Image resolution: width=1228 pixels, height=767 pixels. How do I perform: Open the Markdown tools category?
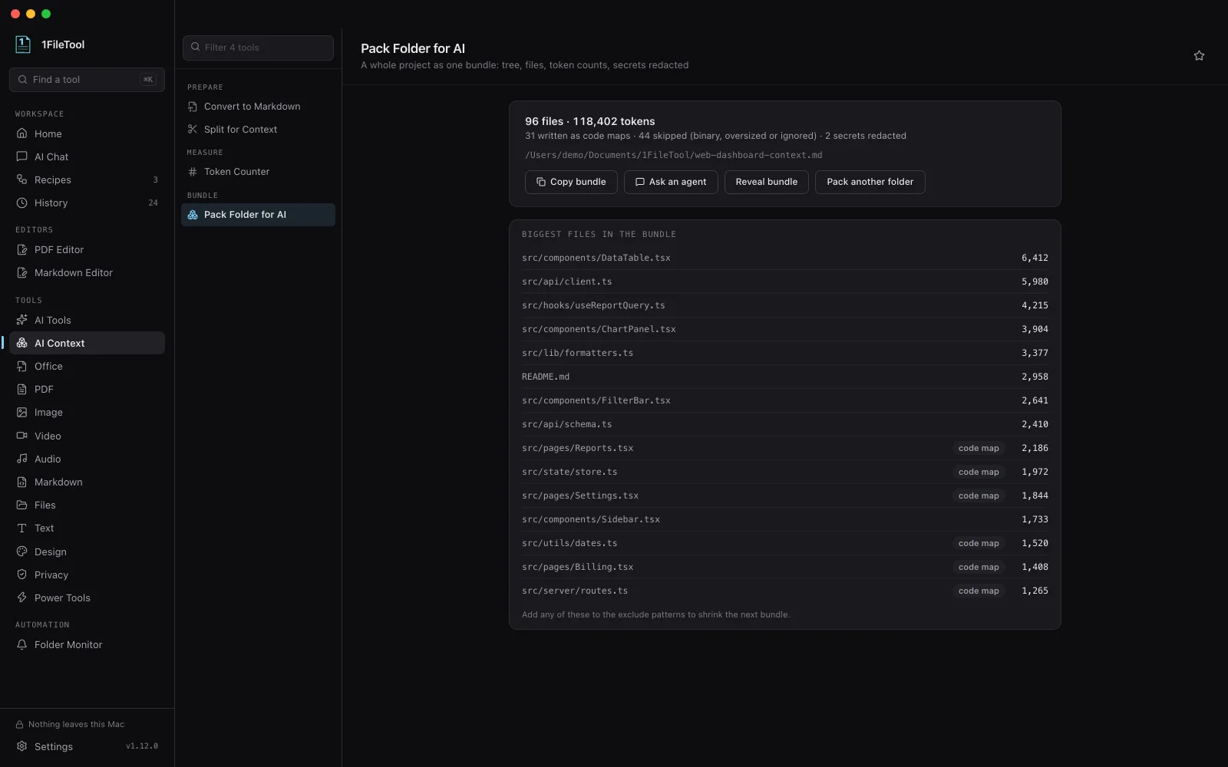(87, 482)
